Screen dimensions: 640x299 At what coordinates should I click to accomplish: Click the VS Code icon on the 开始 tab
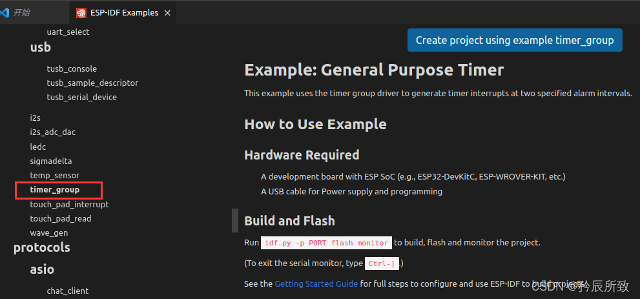pos(4,13)
